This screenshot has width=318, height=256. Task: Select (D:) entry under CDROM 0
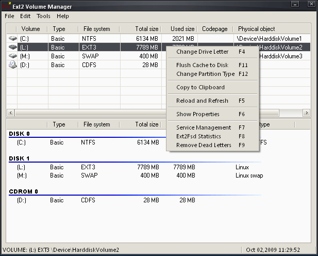click(x=22, y=200)
